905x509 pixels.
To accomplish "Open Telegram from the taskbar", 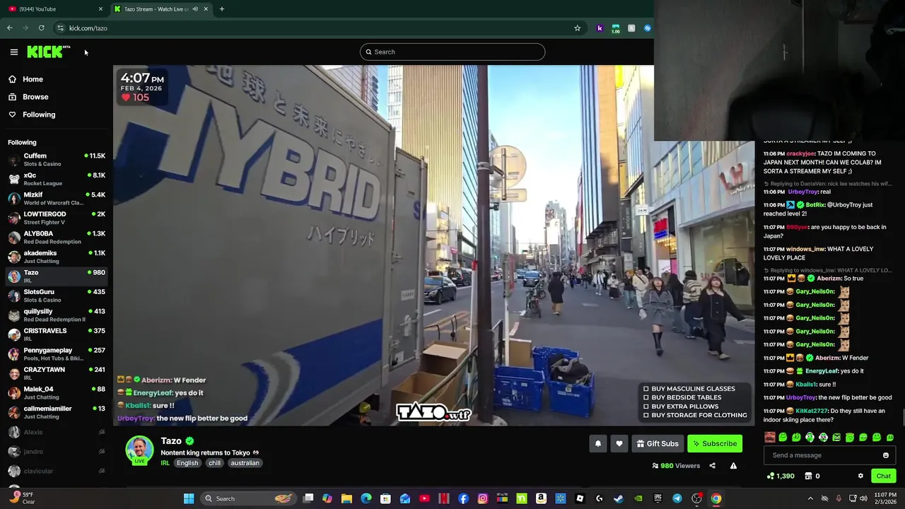I will click(x=677, y=498).
